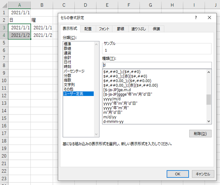Choose 文字列 category
This screenshot has height=185, width=220.
(69, 85)
